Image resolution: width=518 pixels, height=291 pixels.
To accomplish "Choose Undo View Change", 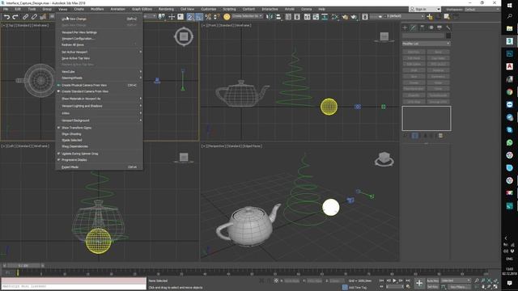I will pos(99,19).
